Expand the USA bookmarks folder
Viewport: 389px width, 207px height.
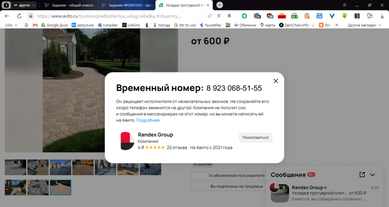coord(11,25)
